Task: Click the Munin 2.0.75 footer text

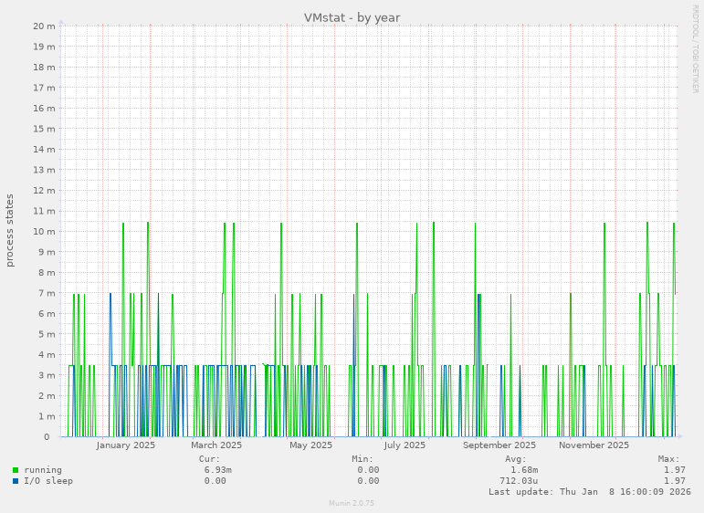Action: tap(352, 503)
